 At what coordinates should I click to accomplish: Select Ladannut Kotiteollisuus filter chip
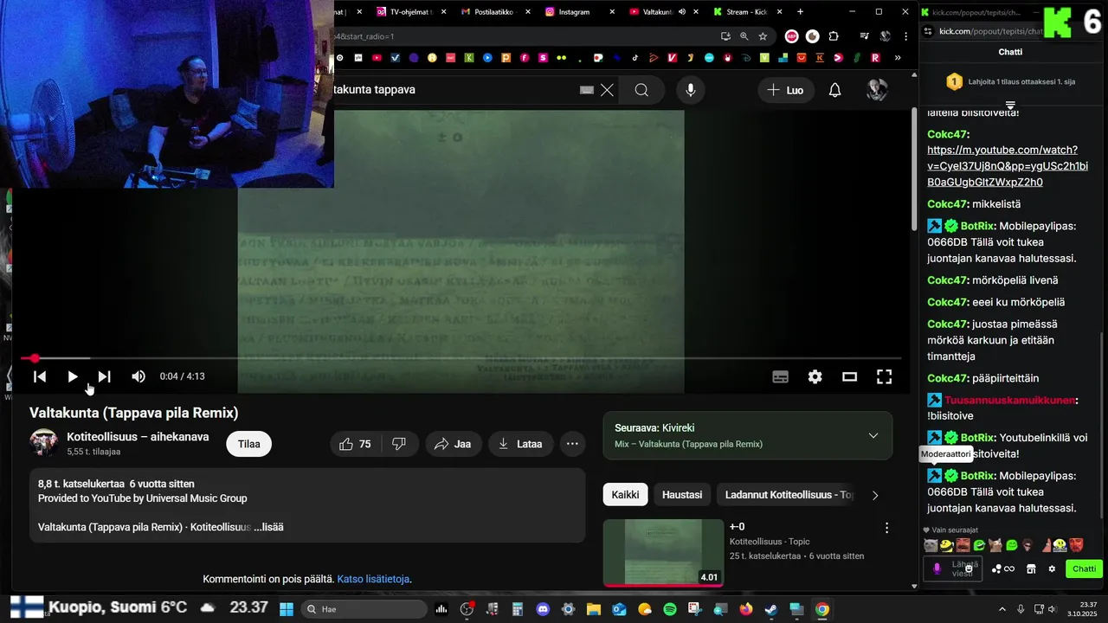point(786,495)
